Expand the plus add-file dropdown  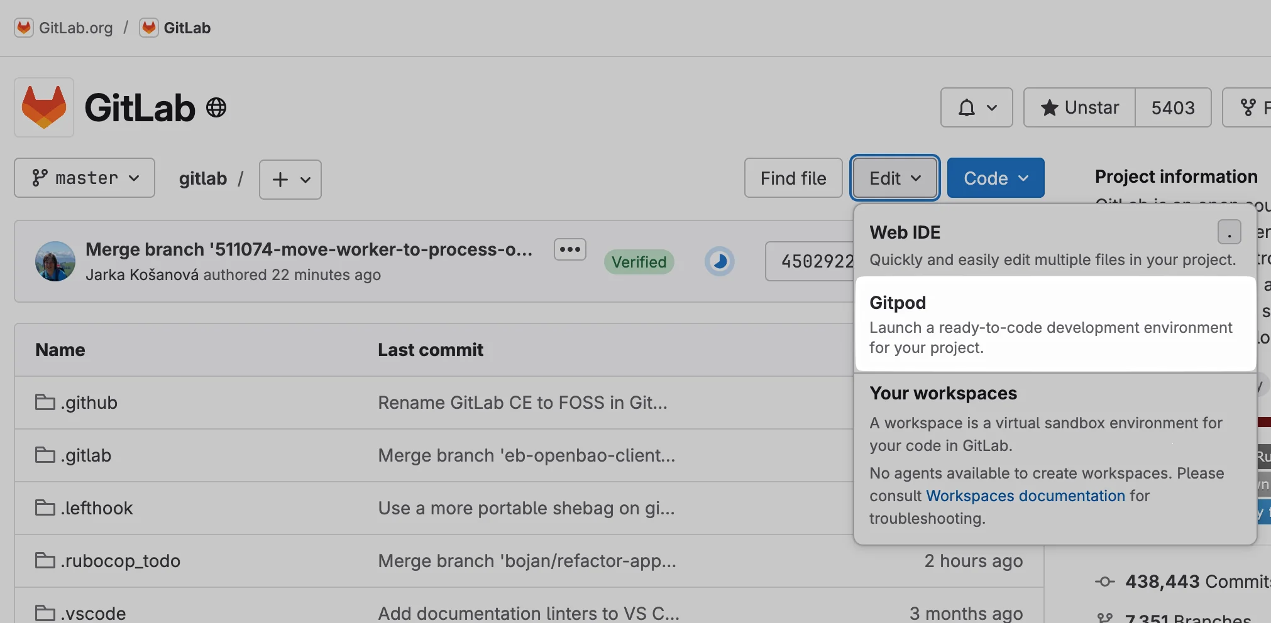coord(290,180)
